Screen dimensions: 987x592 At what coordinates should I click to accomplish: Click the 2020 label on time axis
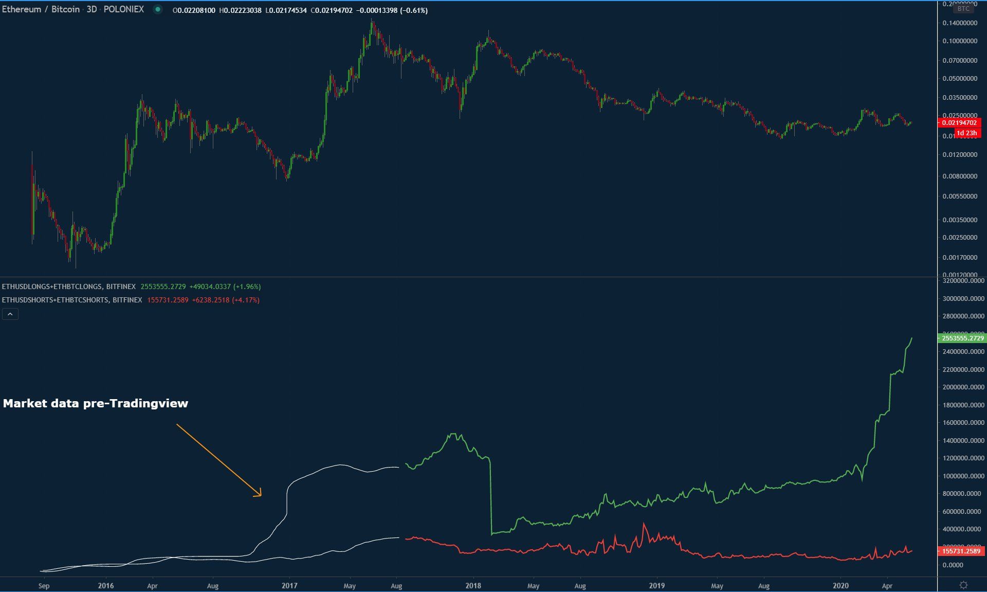[x=840, y=586]
